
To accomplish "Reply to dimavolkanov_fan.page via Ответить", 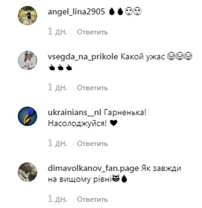I will tap(92, 199).
